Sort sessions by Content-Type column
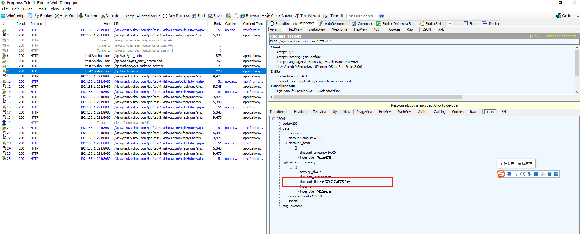 pyautogui.click(x=253, y=24)
